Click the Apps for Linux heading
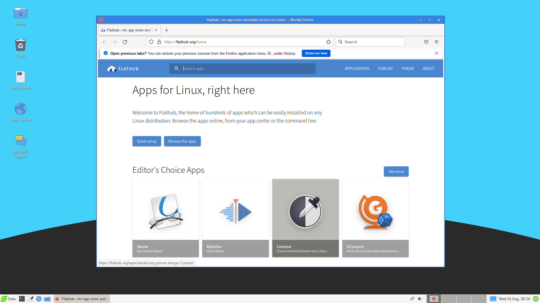 tap(193, 90)
